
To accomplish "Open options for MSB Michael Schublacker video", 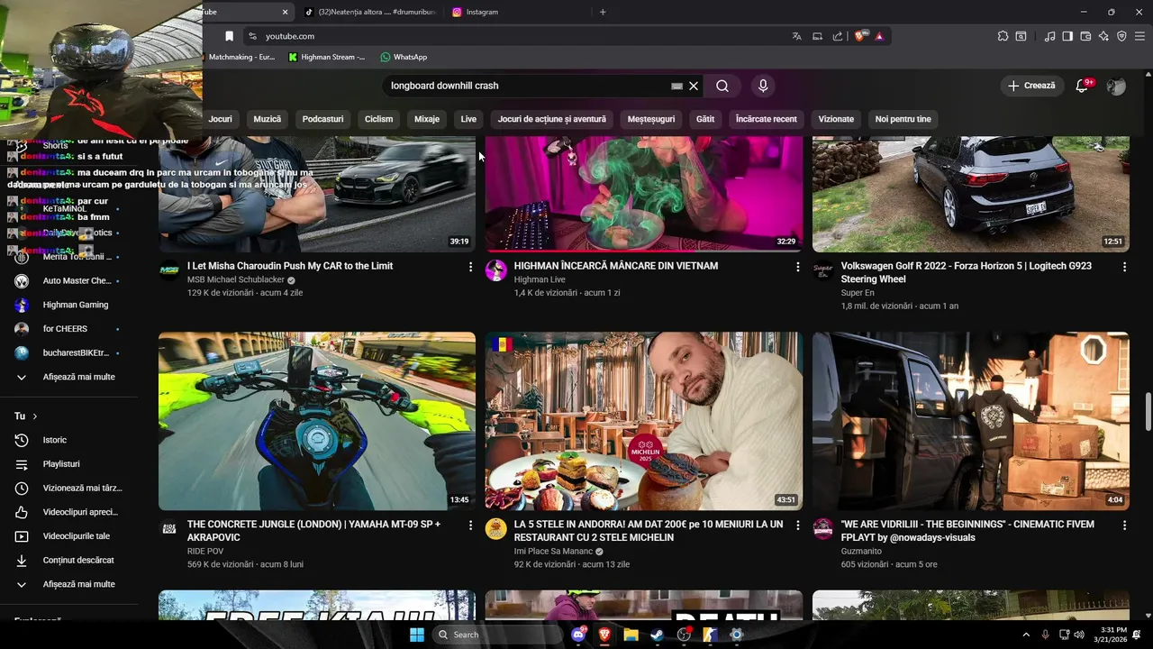I will 470,267.
